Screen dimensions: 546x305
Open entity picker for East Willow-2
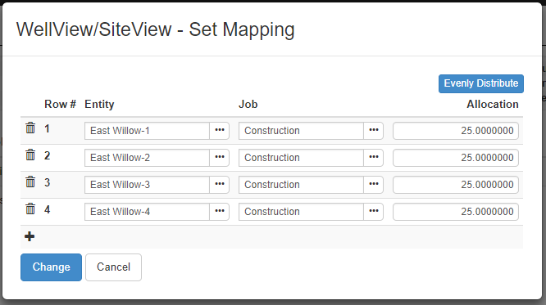click(x=220, y=158)
